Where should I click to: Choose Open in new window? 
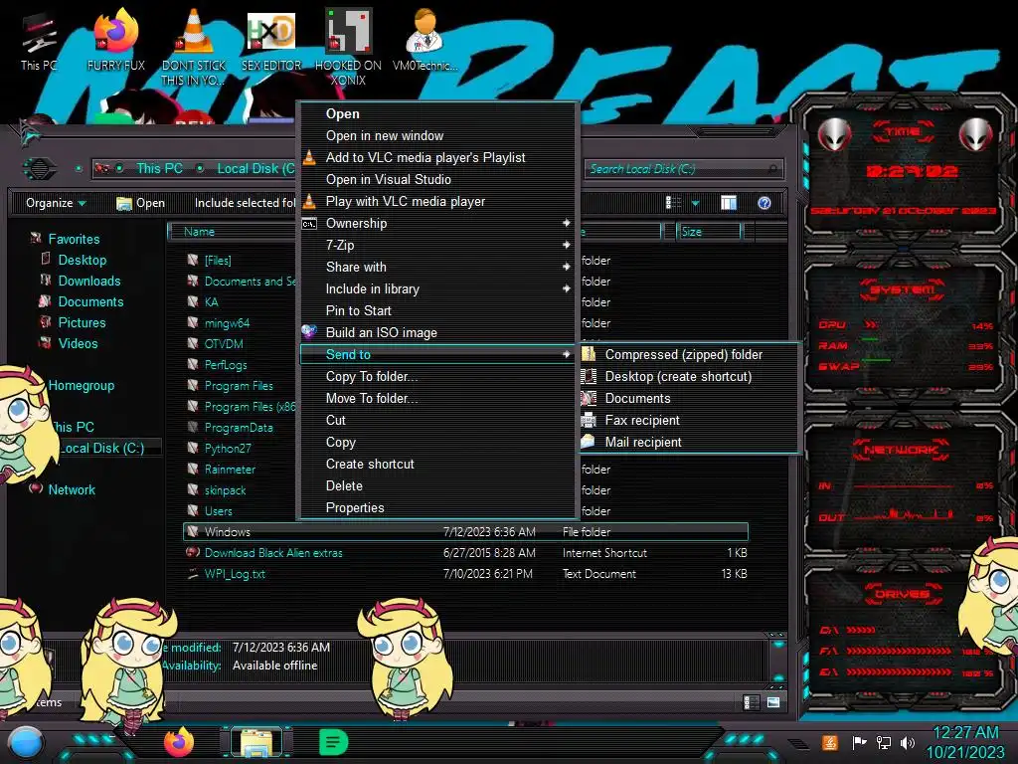[437, 135]
